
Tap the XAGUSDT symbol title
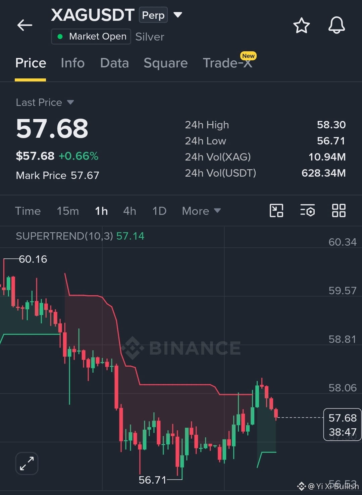tap(93, 15)
